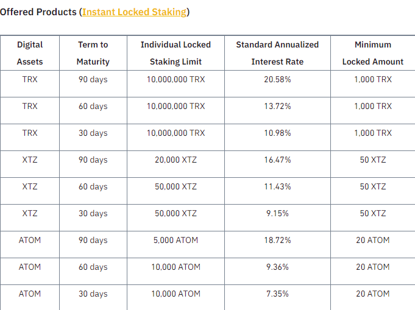The width and height of the screenshot is (415, 310).
Task: Click the 18.72% interest rate cell
Action: (277, 240)
